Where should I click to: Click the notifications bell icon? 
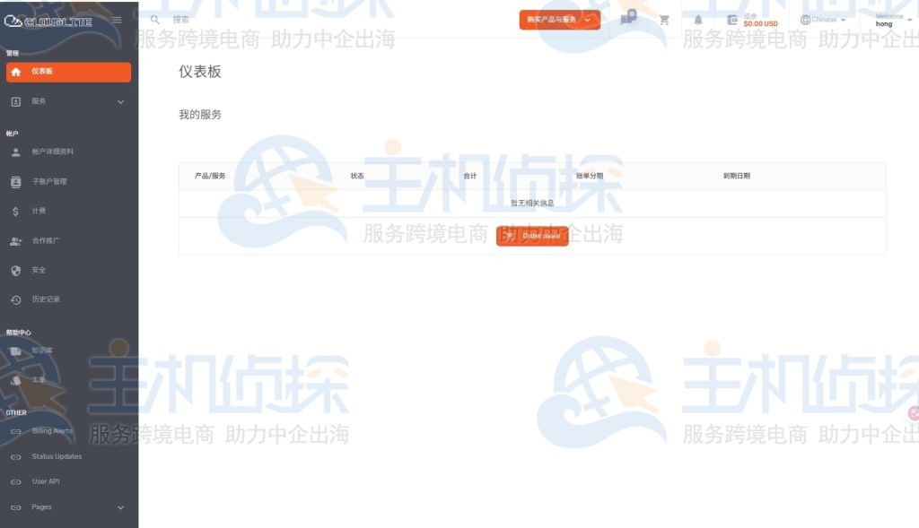coord(697,19)
